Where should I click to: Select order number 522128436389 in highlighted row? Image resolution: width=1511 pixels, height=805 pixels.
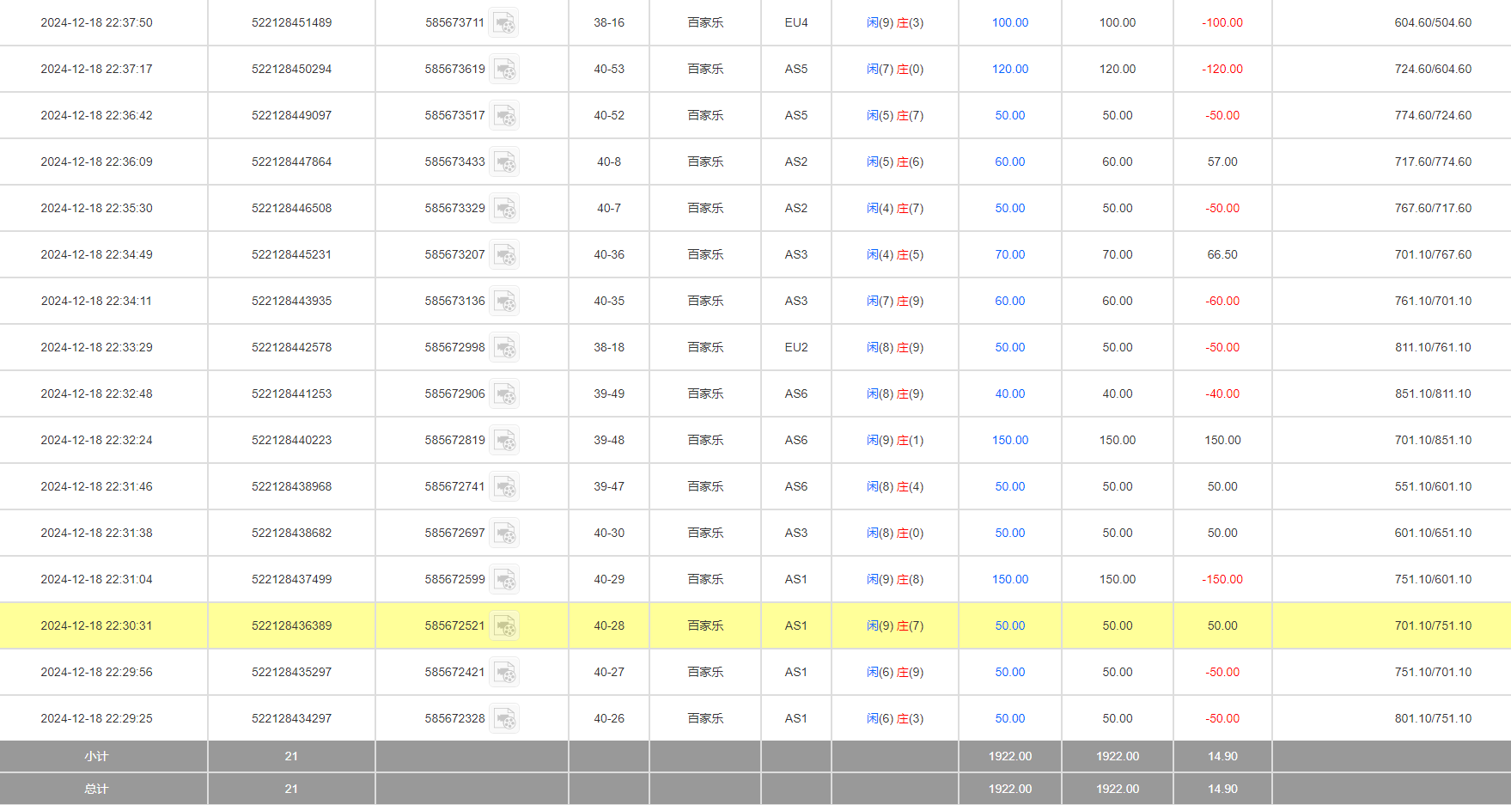tap(291, 626)
